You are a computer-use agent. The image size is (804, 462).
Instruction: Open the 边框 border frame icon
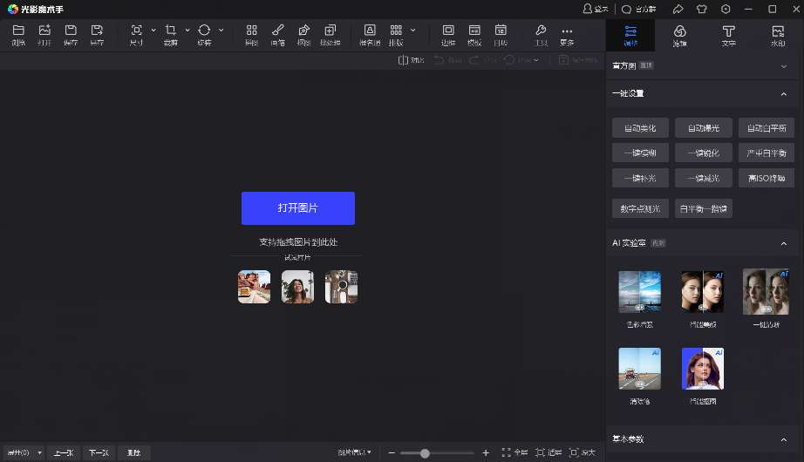click(448, 31)
